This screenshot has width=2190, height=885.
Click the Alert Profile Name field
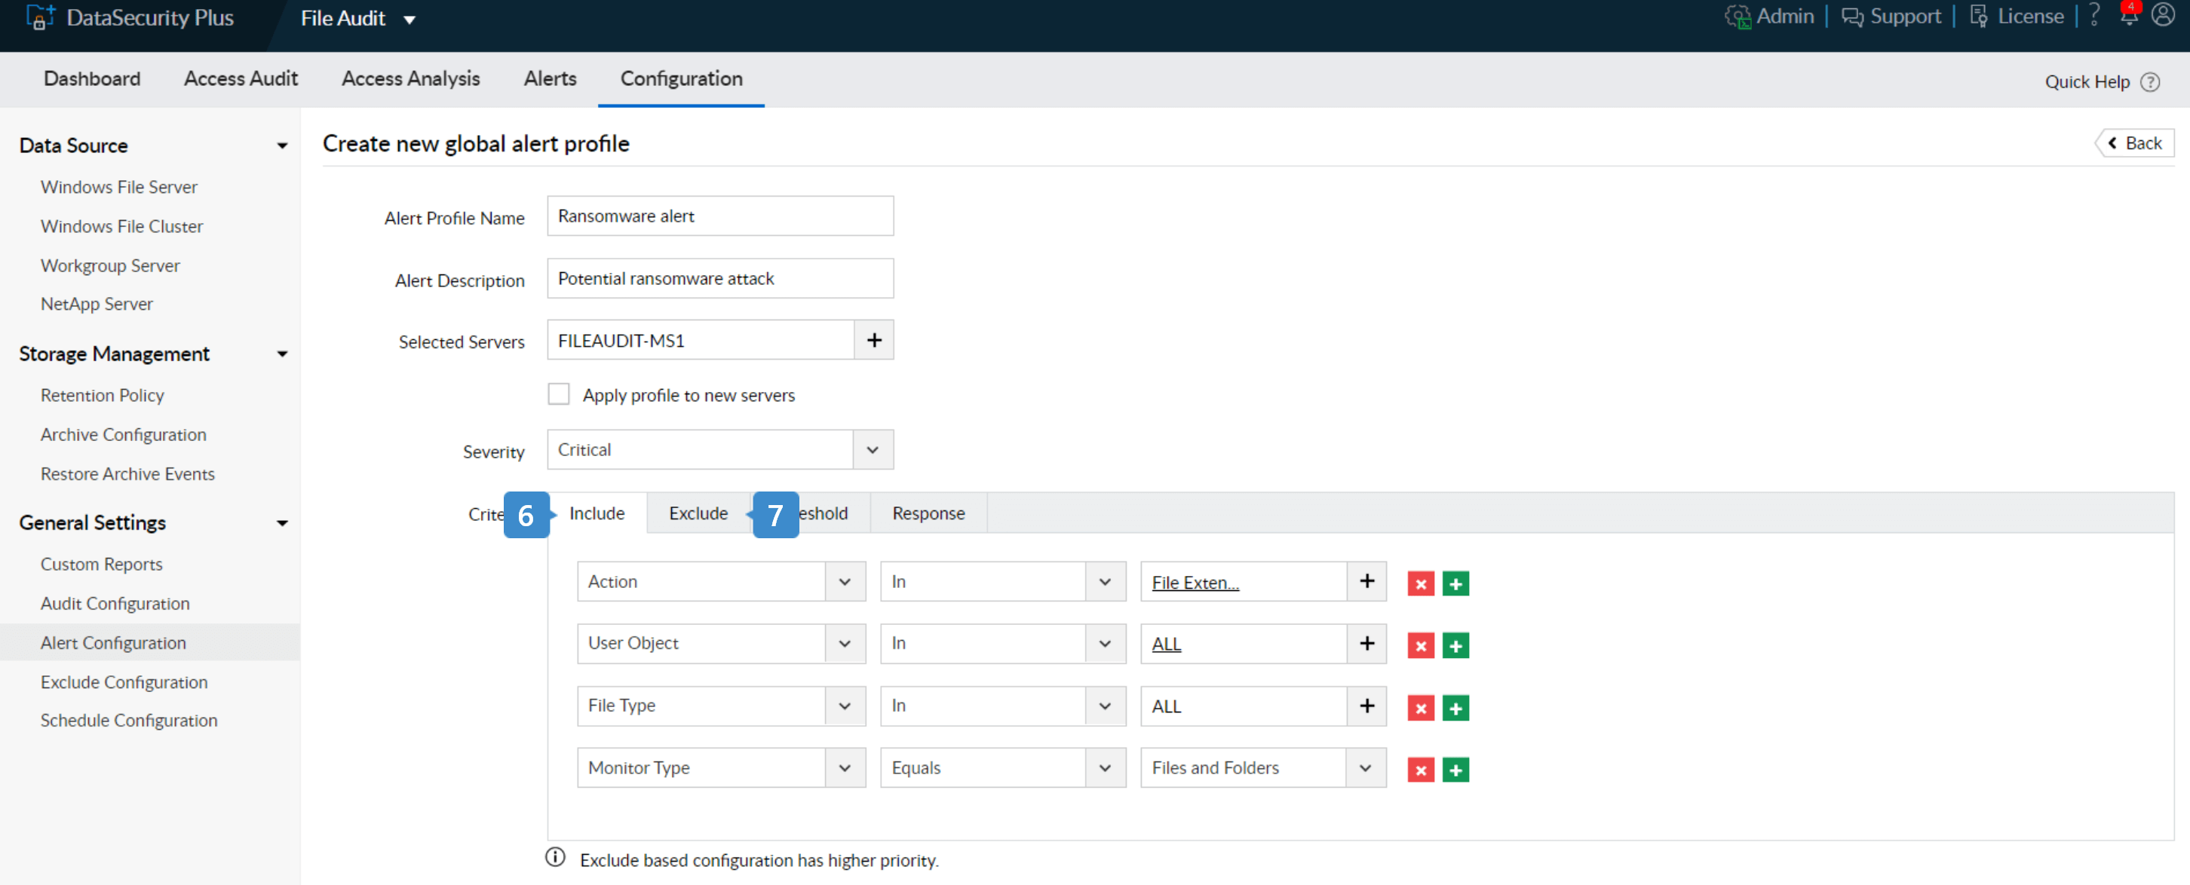[719, 216]
